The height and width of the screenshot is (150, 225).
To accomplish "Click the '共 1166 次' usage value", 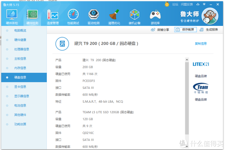I will click(90, 74).
